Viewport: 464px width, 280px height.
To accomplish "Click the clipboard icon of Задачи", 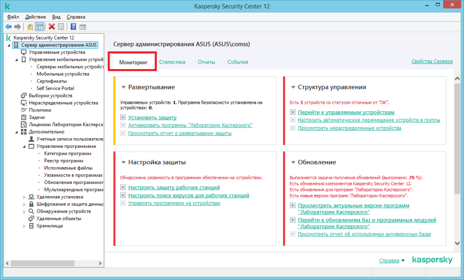I will (24, 117).
